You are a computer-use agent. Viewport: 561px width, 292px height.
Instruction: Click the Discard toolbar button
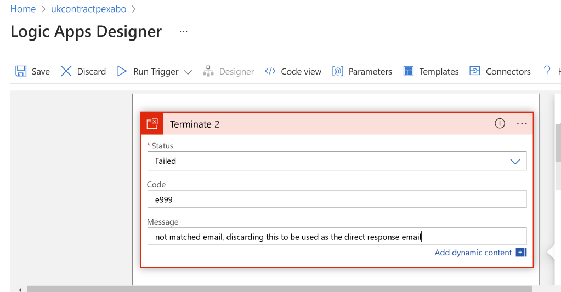pyautogui.click(x=83, y=71)
